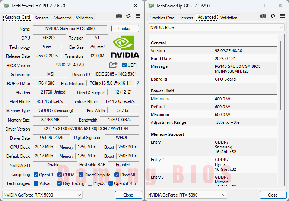Click the NVIDIA logo image
This screenshot has height=201, width=289.
[x=125, y=47]
